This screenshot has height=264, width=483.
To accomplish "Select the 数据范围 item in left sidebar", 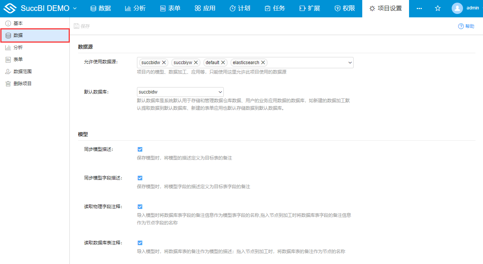I will (23, 71).
